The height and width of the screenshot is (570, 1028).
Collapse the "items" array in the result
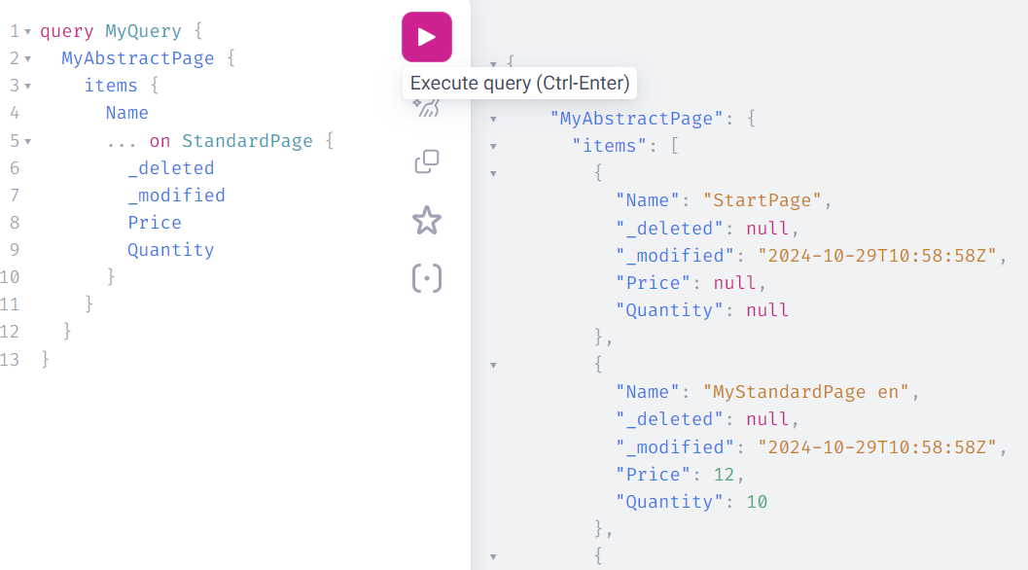pyautogui.click(x=493, y=146)
